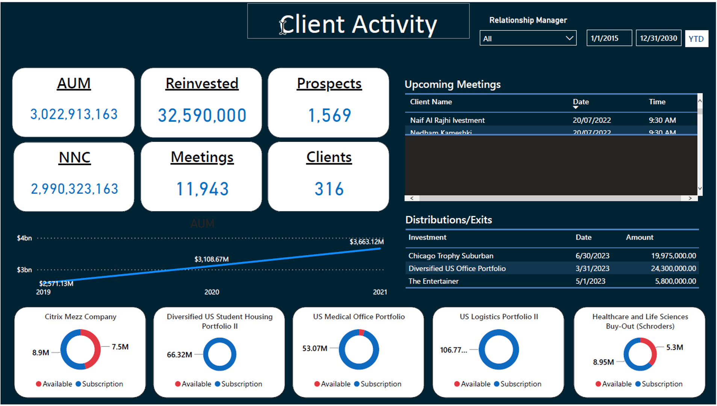
Task: Select the Prospects card
Action: click(x=328, y=102)
